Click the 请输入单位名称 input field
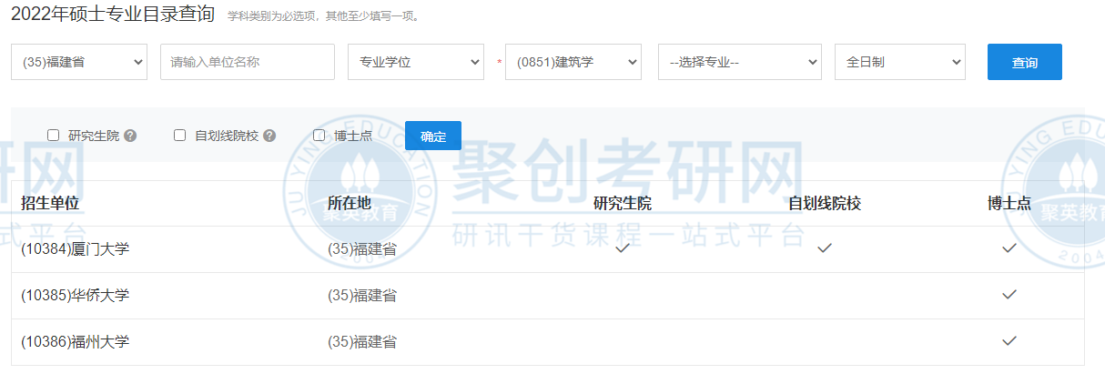This screenshot has width=1105, height=384. (x=248, y=62)
